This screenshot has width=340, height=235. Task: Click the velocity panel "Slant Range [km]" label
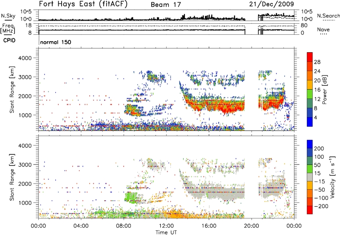[12, 177]
